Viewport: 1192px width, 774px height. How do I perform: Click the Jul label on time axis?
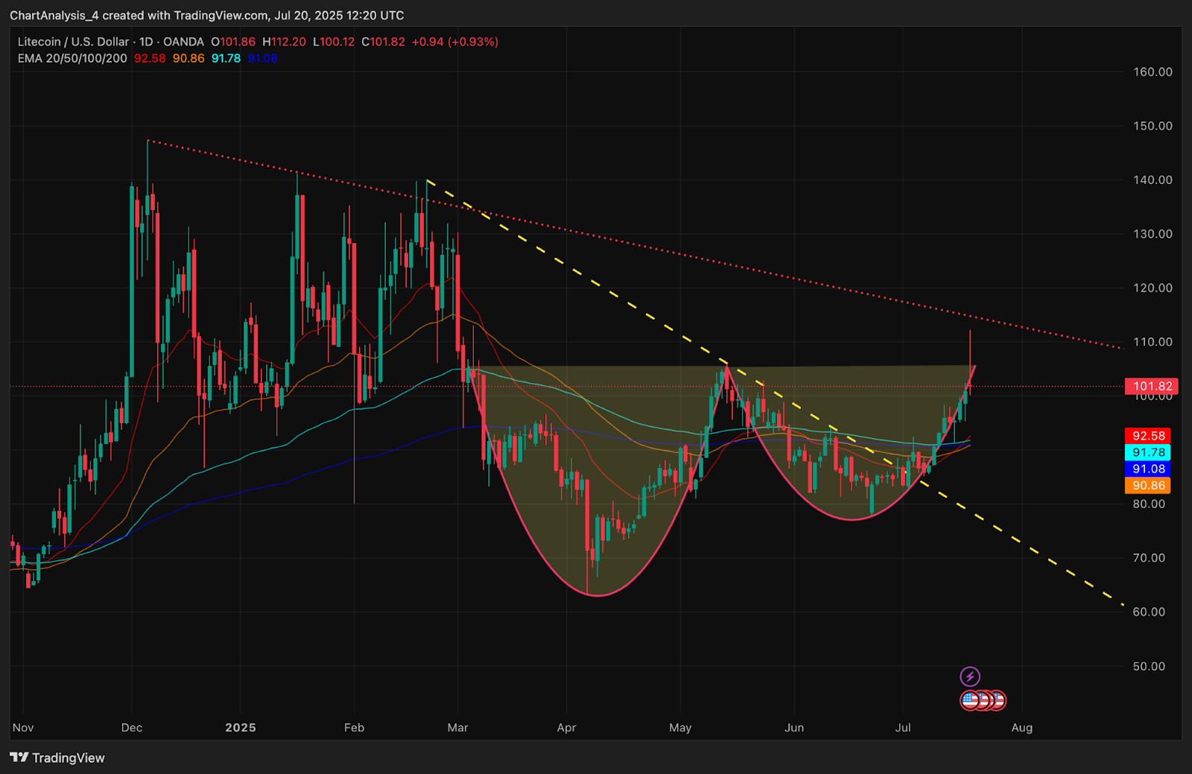[903, 728]
